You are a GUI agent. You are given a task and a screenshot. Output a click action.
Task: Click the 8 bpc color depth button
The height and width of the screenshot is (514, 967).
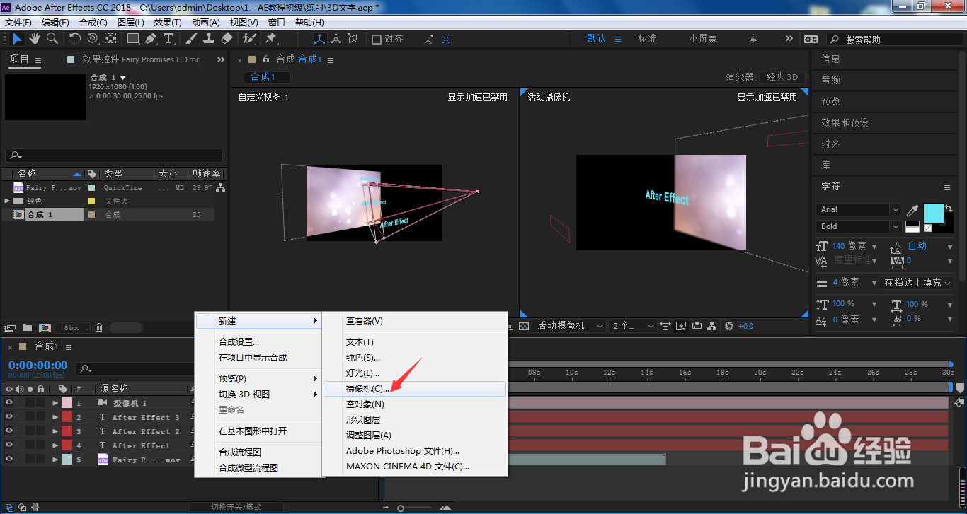[72, 328]
